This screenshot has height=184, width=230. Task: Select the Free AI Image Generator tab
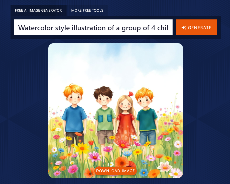click(38, 11)
